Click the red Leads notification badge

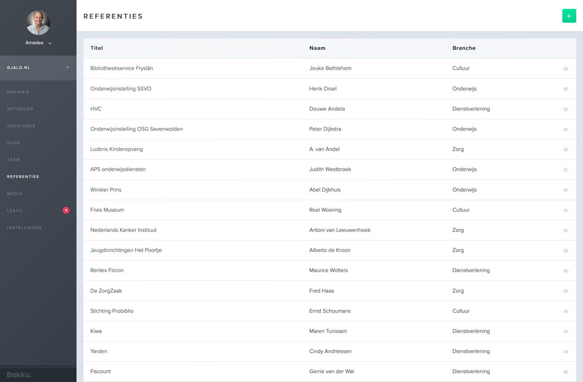[66, 211]
